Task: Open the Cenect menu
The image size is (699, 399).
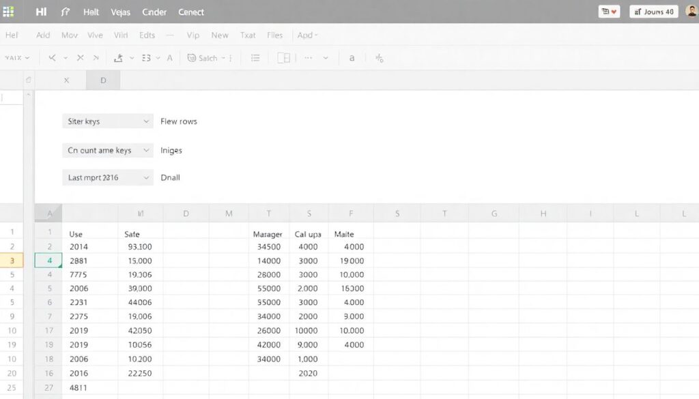Action: click(x=190, y=12)
